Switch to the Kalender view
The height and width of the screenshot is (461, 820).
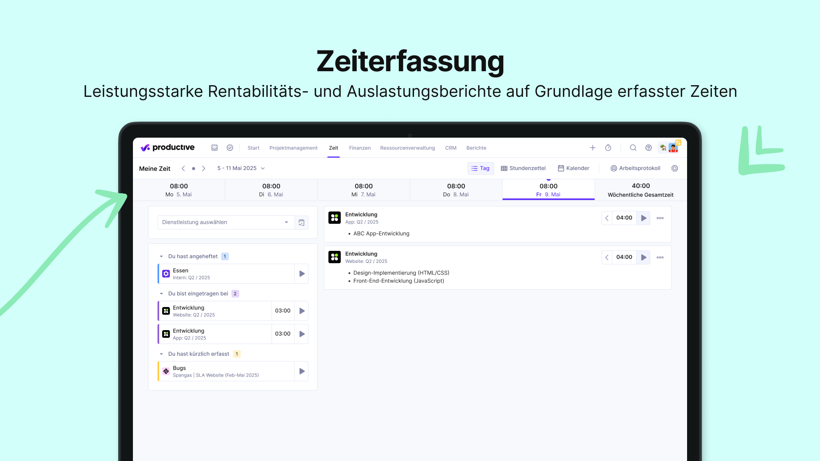[x=574, y=168]
